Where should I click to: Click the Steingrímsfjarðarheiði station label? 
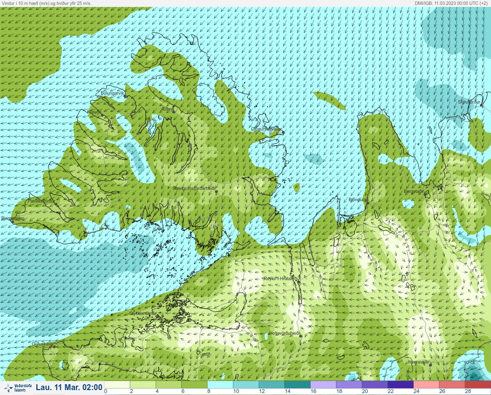click(194, 188)
